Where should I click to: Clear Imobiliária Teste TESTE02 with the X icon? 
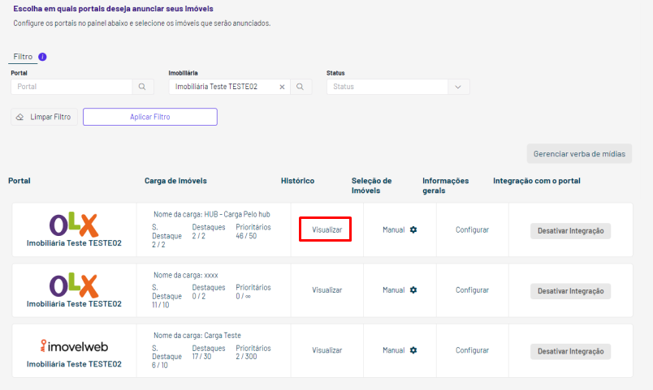(282, 87)
